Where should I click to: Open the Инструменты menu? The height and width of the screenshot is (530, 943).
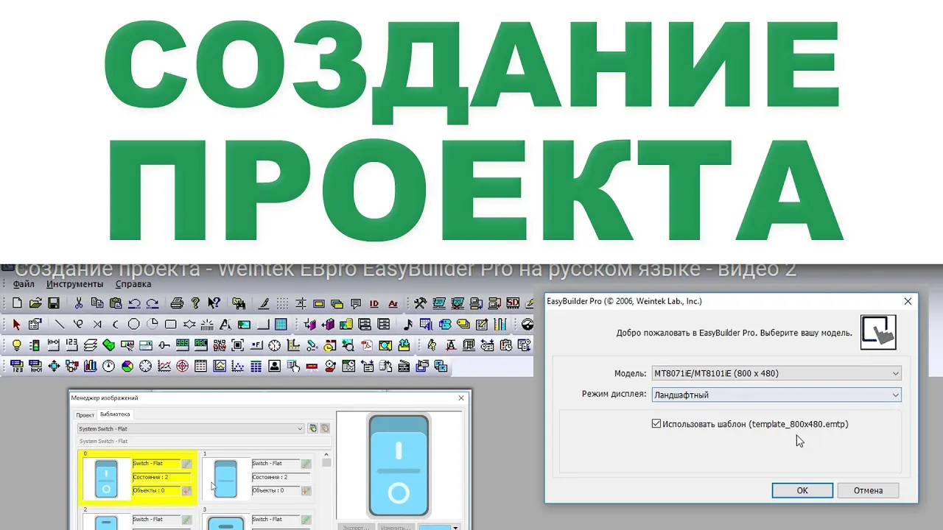pos(74,284)
